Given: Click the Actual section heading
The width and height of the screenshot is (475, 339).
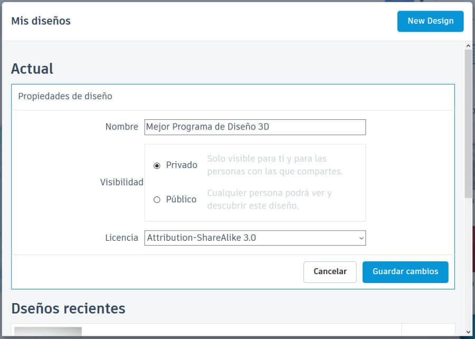Looking at the screenshot, I should pyautogui.click(x=32, y=69).
